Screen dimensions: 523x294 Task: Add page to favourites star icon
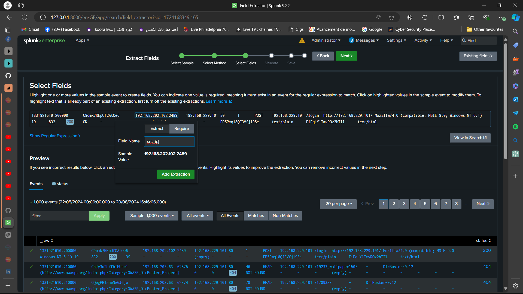tap(391, 17)
